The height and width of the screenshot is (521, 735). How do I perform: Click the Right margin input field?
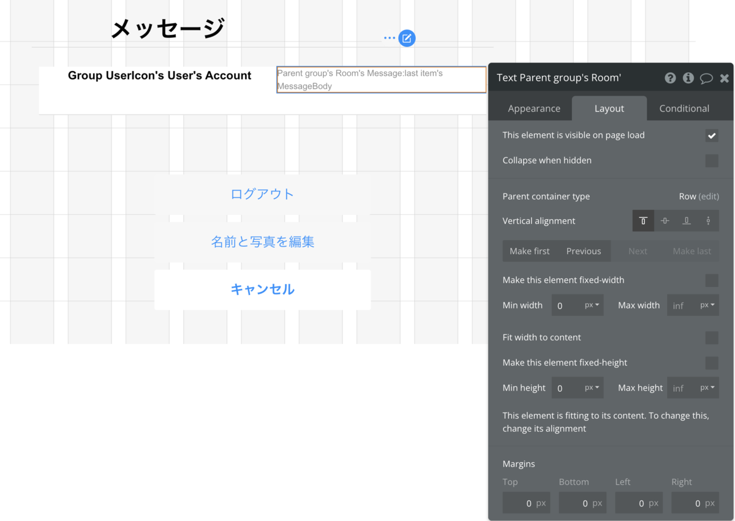[x=695, y=503]
